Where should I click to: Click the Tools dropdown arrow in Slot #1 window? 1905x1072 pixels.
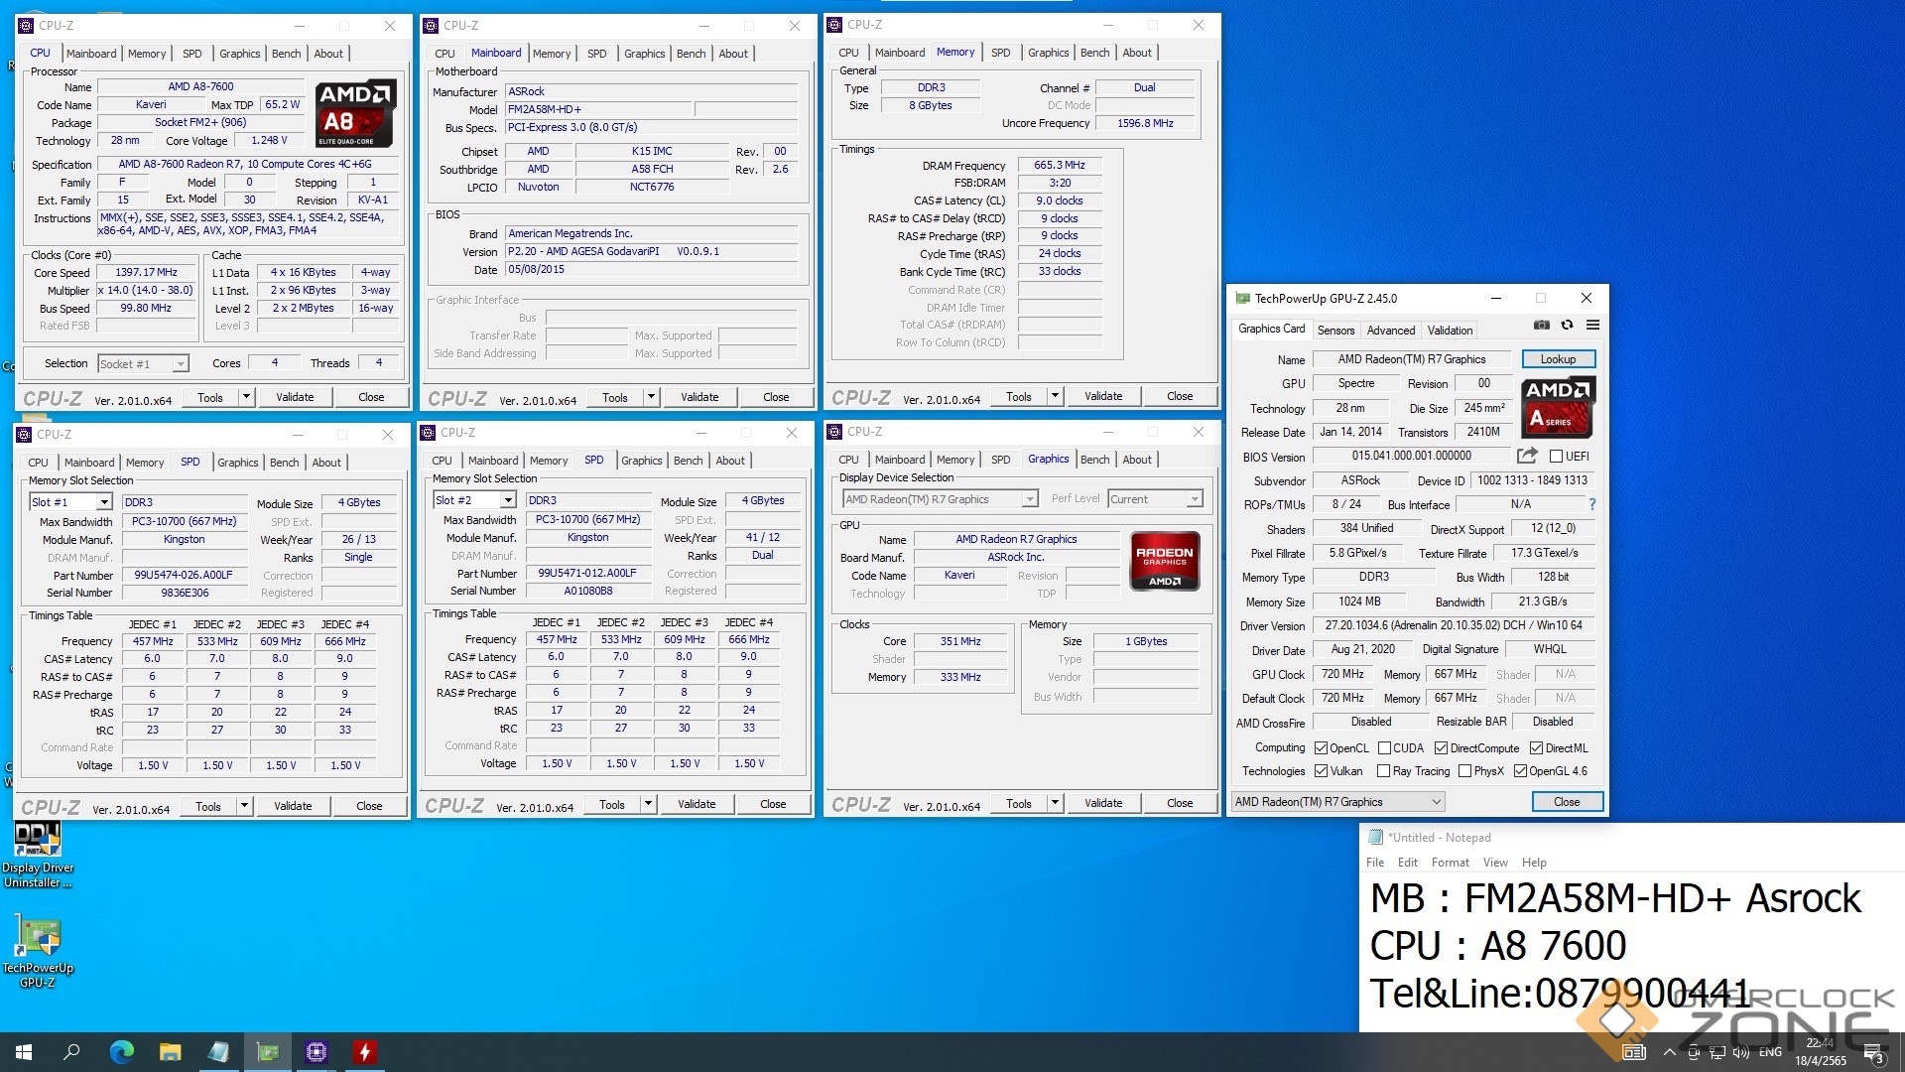pos(244,806)
